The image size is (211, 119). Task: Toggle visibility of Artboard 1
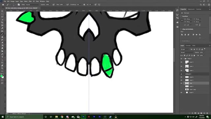(181, 74)
